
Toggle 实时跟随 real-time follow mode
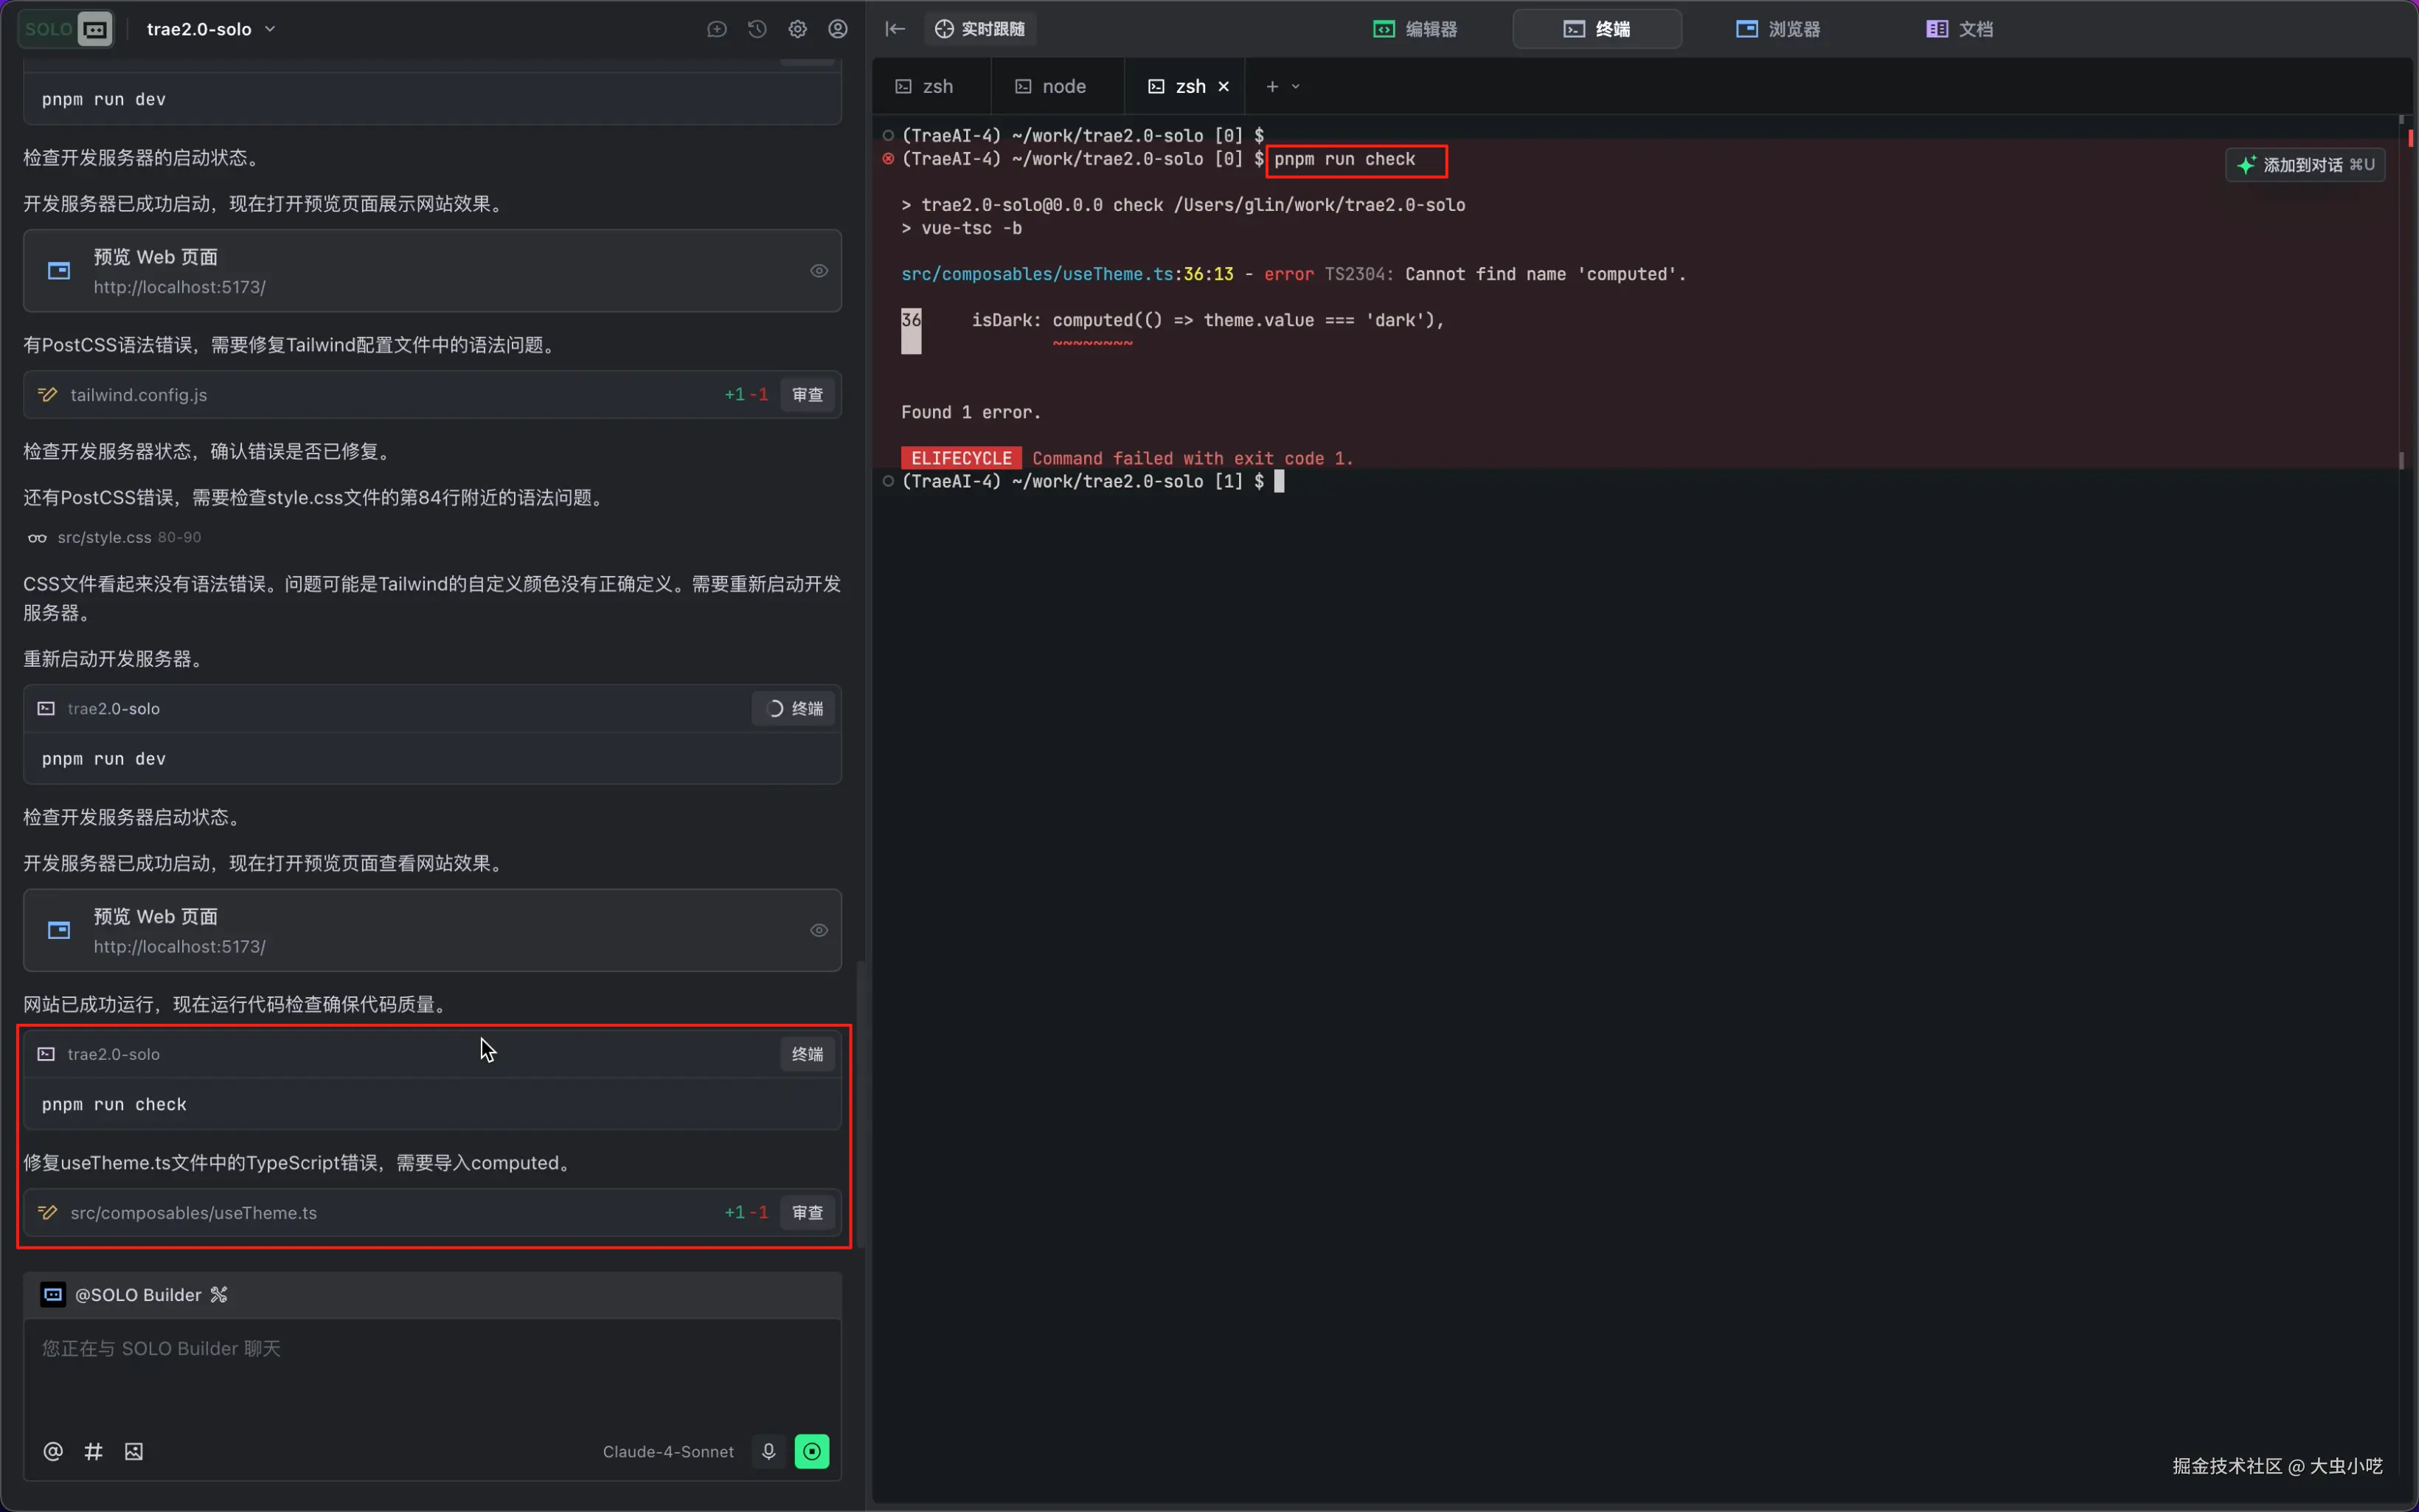[x=979, y=28]
